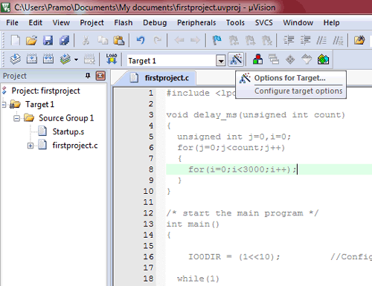Image resolution: width=372 pixels, height=286 pixels.
Task: Close the Project panel with red X
Action: (x=100, y=76)
